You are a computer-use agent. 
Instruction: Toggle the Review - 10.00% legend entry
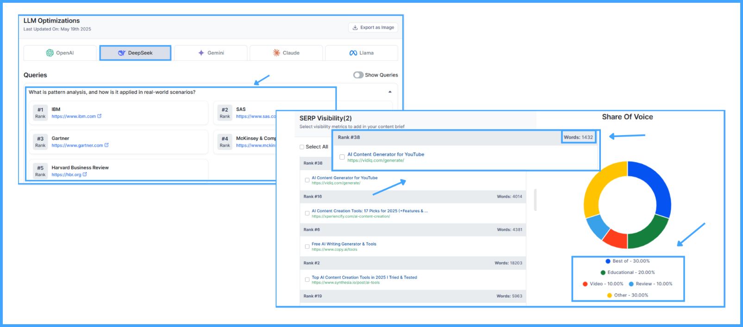point(650,284)
